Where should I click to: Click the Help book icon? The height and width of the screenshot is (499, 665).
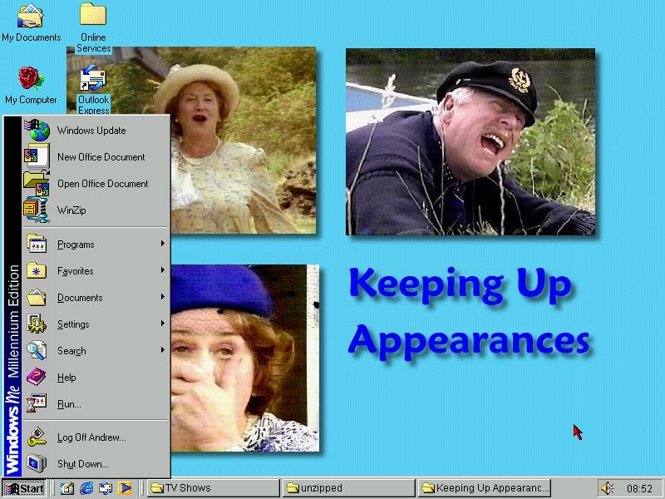(x=37, y=378)
